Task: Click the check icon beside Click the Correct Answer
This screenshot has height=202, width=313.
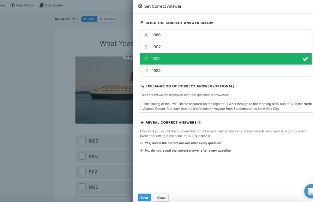Action: coord(142,23)
